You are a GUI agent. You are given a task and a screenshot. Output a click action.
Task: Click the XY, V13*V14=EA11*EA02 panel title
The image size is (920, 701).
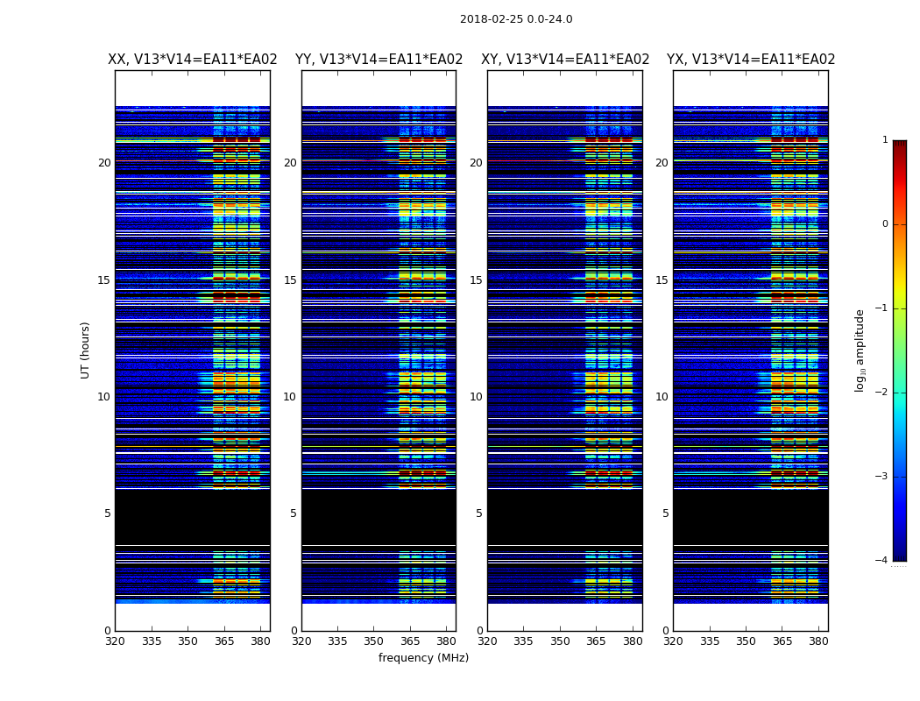(565, 60)
